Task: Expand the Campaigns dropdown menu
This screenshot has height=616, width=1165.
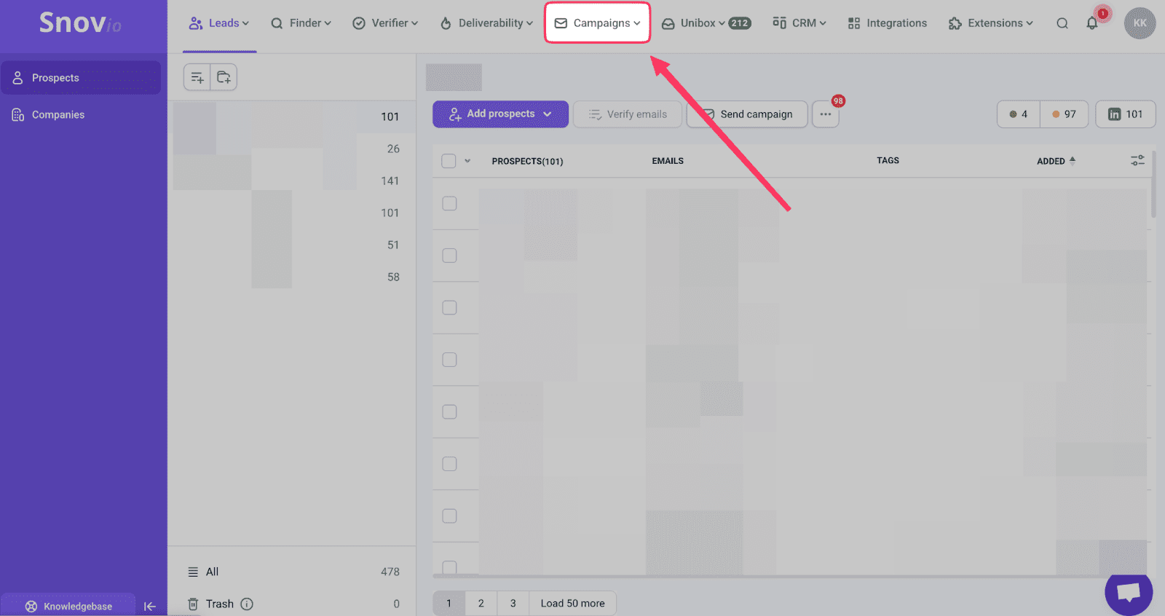Action: point(597,23)
